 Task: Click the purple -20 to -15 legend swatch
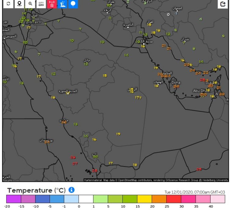(x=13, y=199)
